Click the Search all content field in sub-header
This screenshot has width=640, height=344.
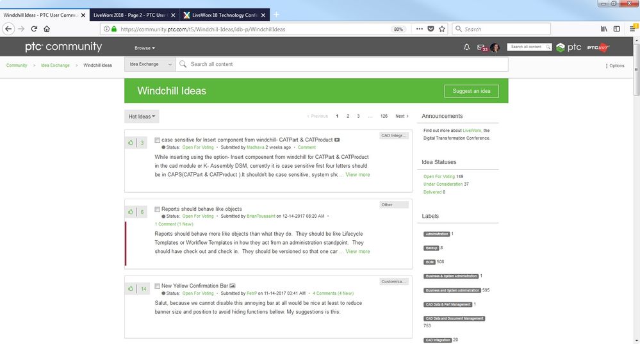341,64
